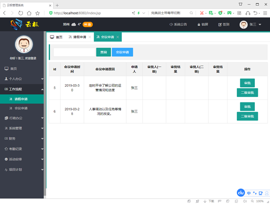The width and height of the screenshot is (270, 204).
Task: Click the green game controller icon
Action: pyautogui.click(x=229, y=13)
